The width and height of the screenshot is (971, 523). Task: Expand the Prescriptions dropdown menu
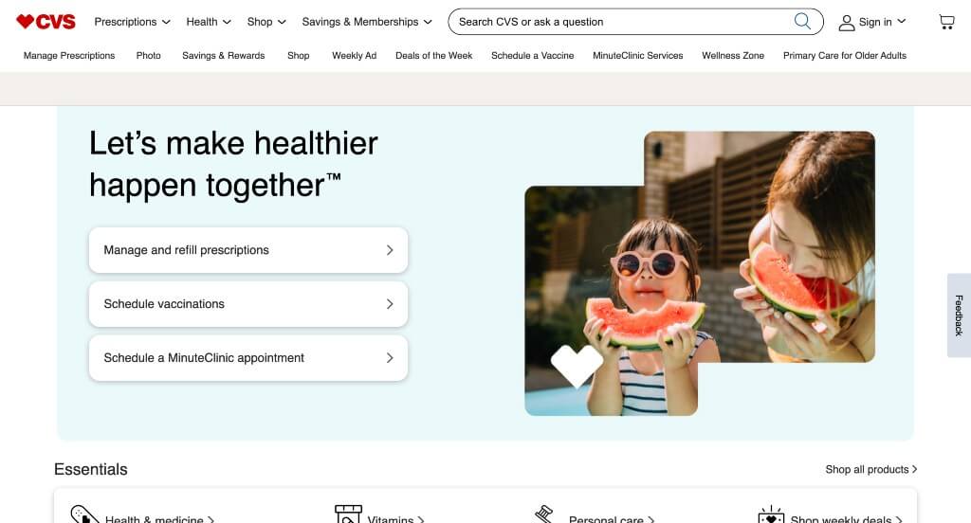click(x=132, y=22)
